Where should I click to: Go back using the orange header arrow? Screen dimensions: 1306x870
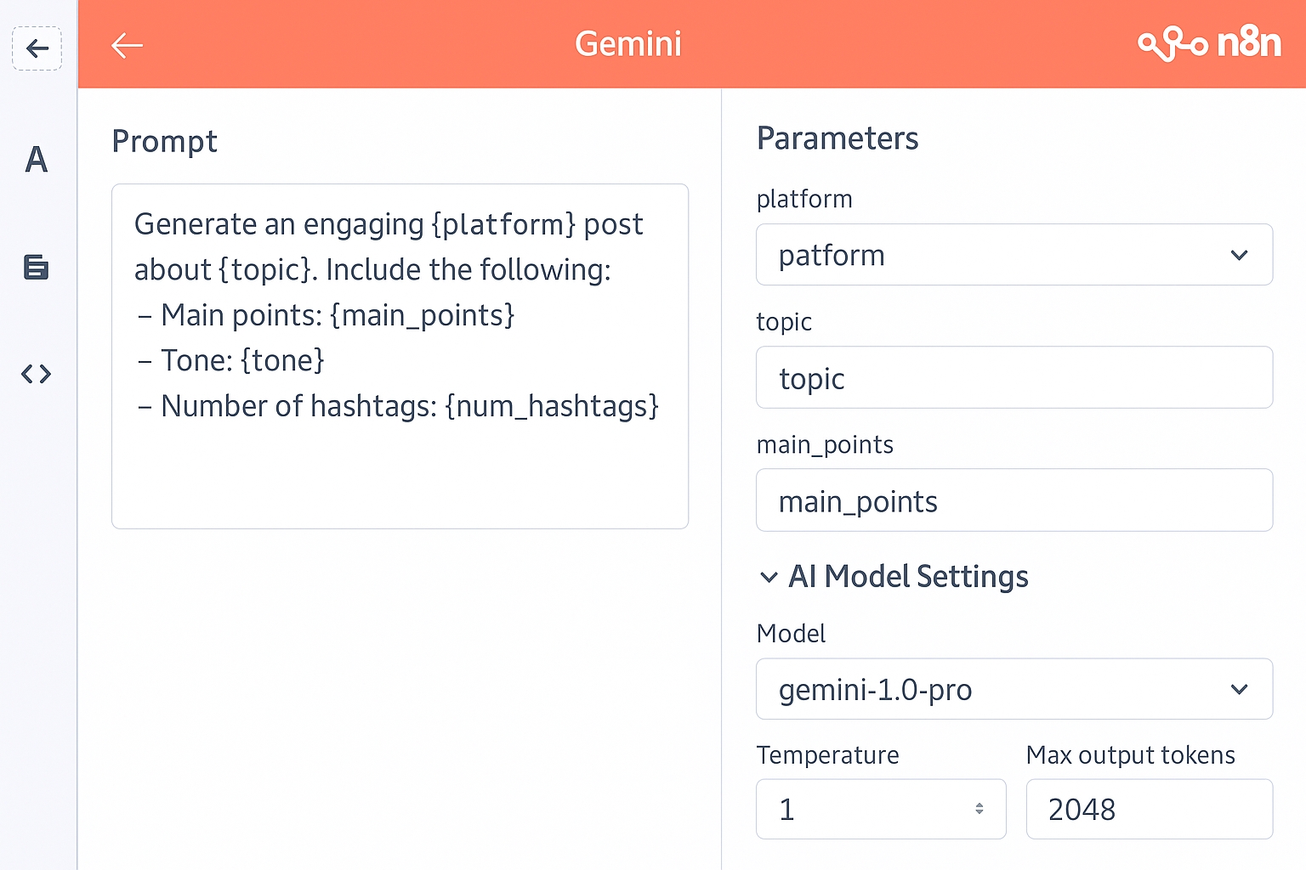point(127,45)
